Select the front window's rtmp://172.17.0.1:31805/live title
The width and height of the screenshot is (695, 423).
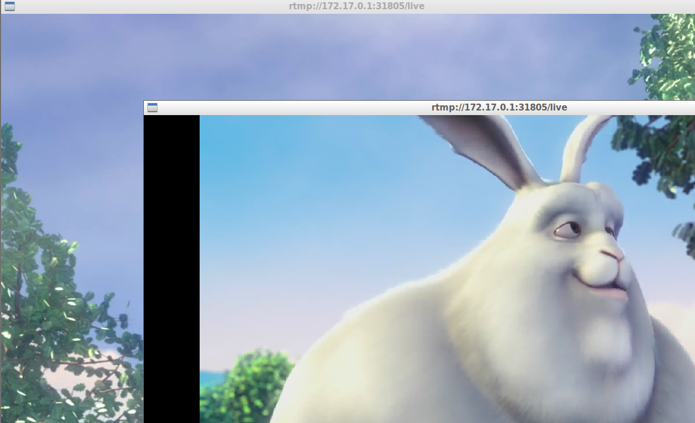(499, 108)
